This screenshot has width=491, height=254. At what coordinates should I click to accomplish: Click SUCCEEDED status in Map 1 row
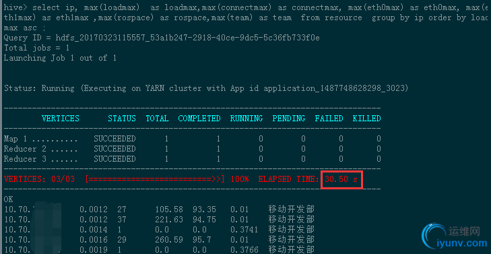114,138
